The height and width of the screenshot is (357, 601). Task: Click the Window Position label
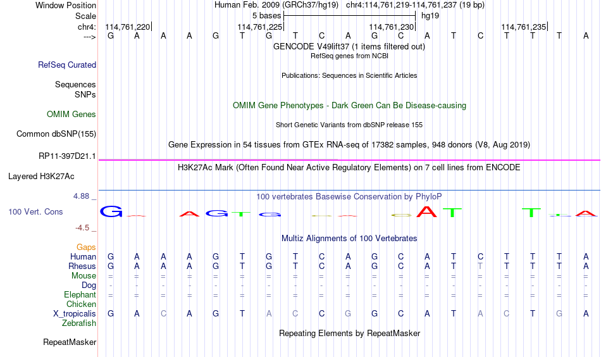click(x=66, y=5)
